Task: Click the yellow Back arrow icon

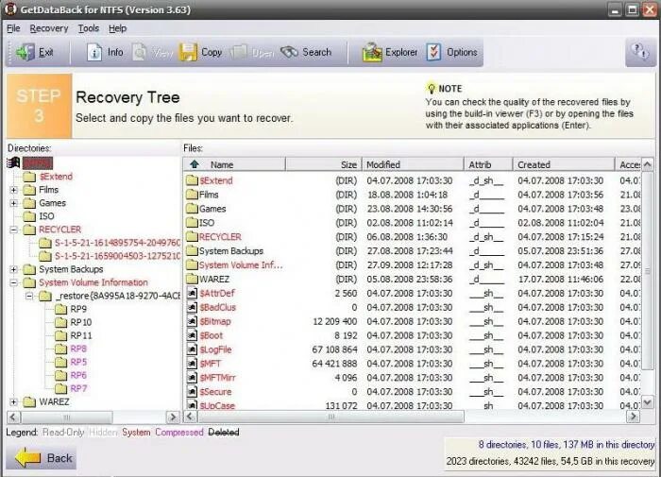Action: coord(28,457)
